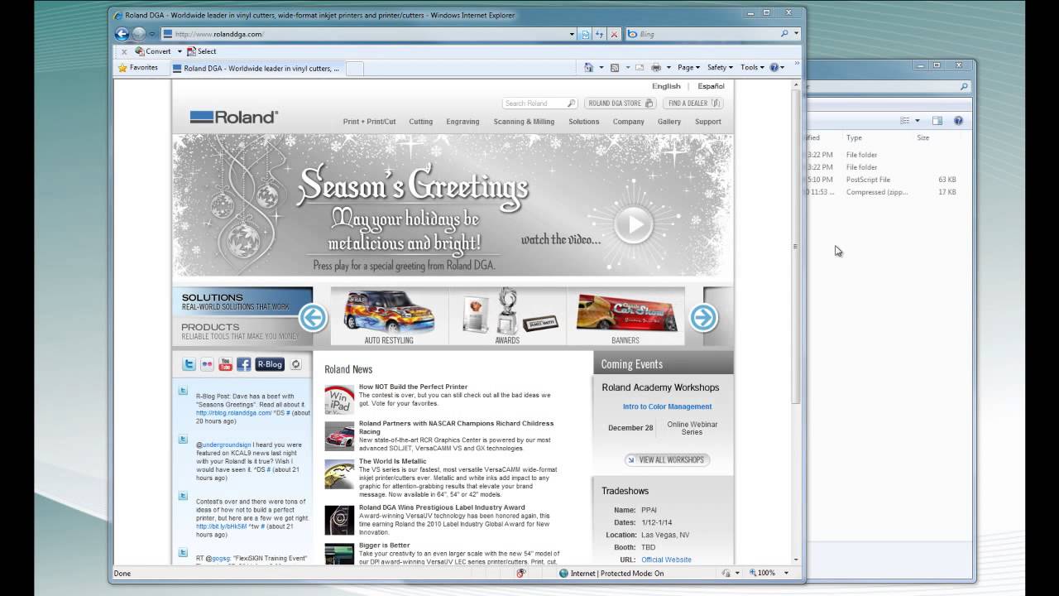The height and width of the screenshot is (596, 1059).
Task: Go back with the browser Back arrow
Action: pyautogui.click(x=122, y=34)
